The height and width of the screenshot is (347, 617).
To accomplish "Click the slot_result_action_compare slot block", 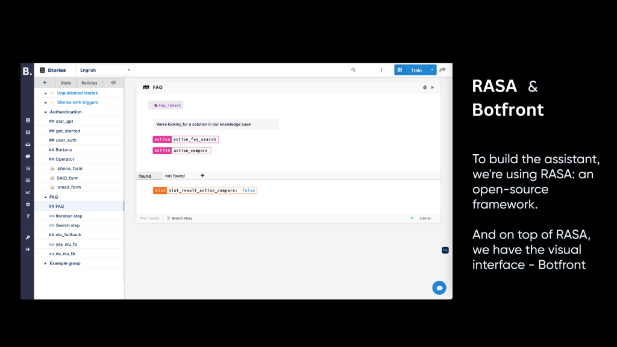I will (x=205, y=190).
